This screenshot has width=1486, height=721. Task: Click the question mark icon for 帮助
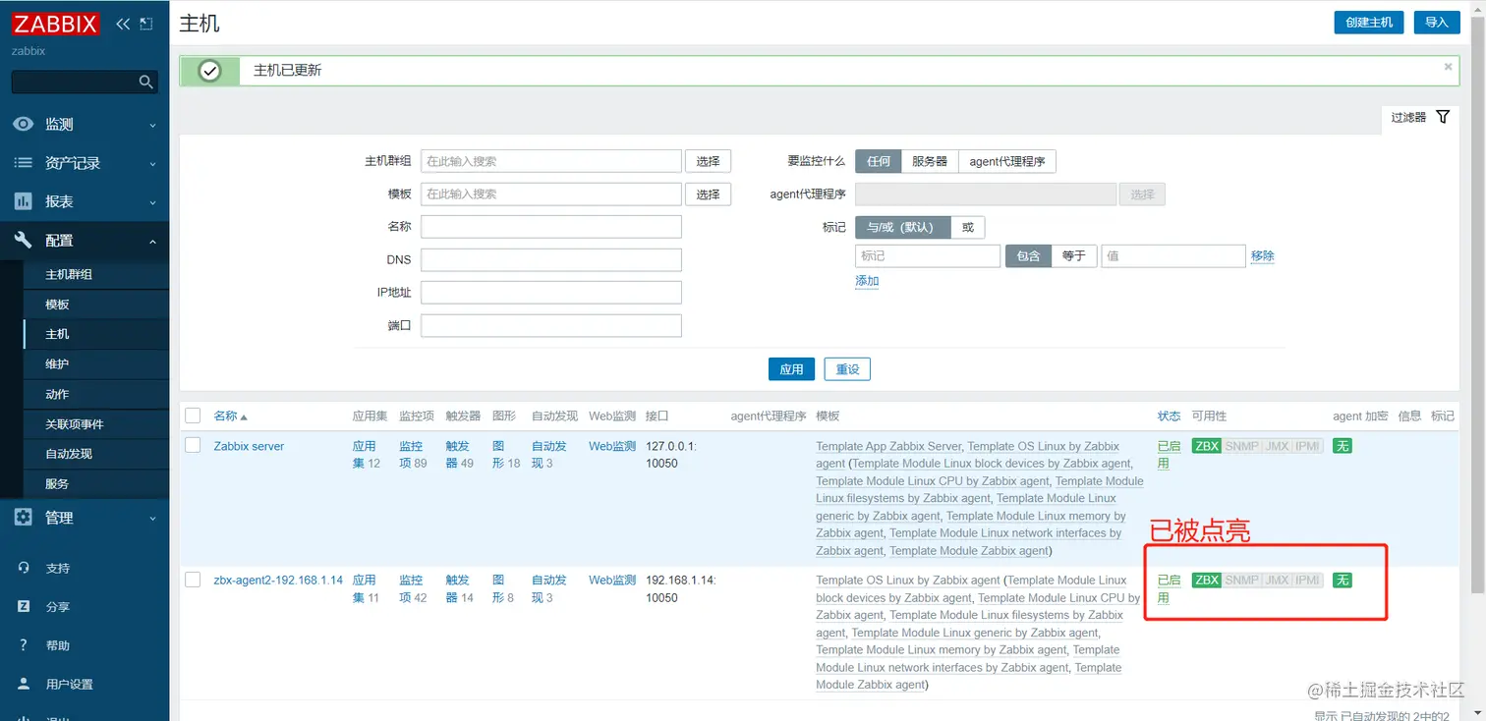point(24,645)
